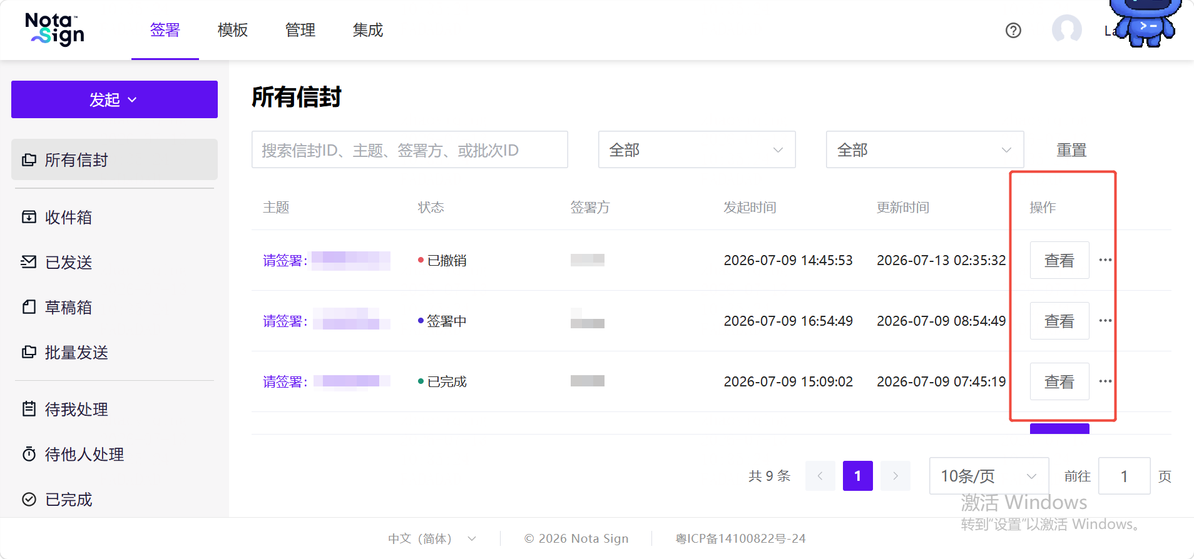The image size is (1194, 559).
Task: Go to the previous page arrow
Action: [820, 476]
